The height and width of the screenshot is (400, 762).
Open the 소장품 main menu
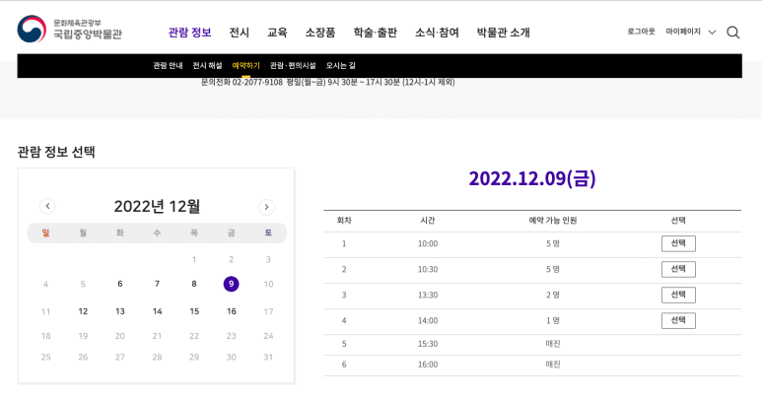coord(320,33)
